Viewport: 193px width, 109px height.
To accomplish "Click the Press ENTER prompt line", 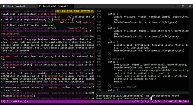I will coord(123,98).
